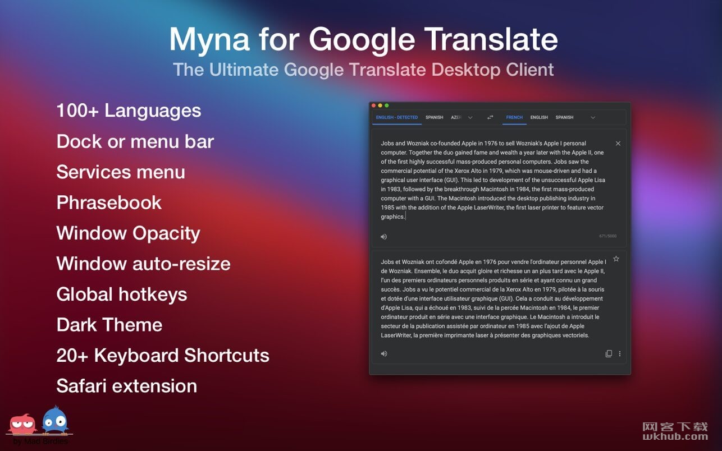This screenshot has width=722, height=451.
Task: Clear the source text with the X icon
Action: (618, 144)
